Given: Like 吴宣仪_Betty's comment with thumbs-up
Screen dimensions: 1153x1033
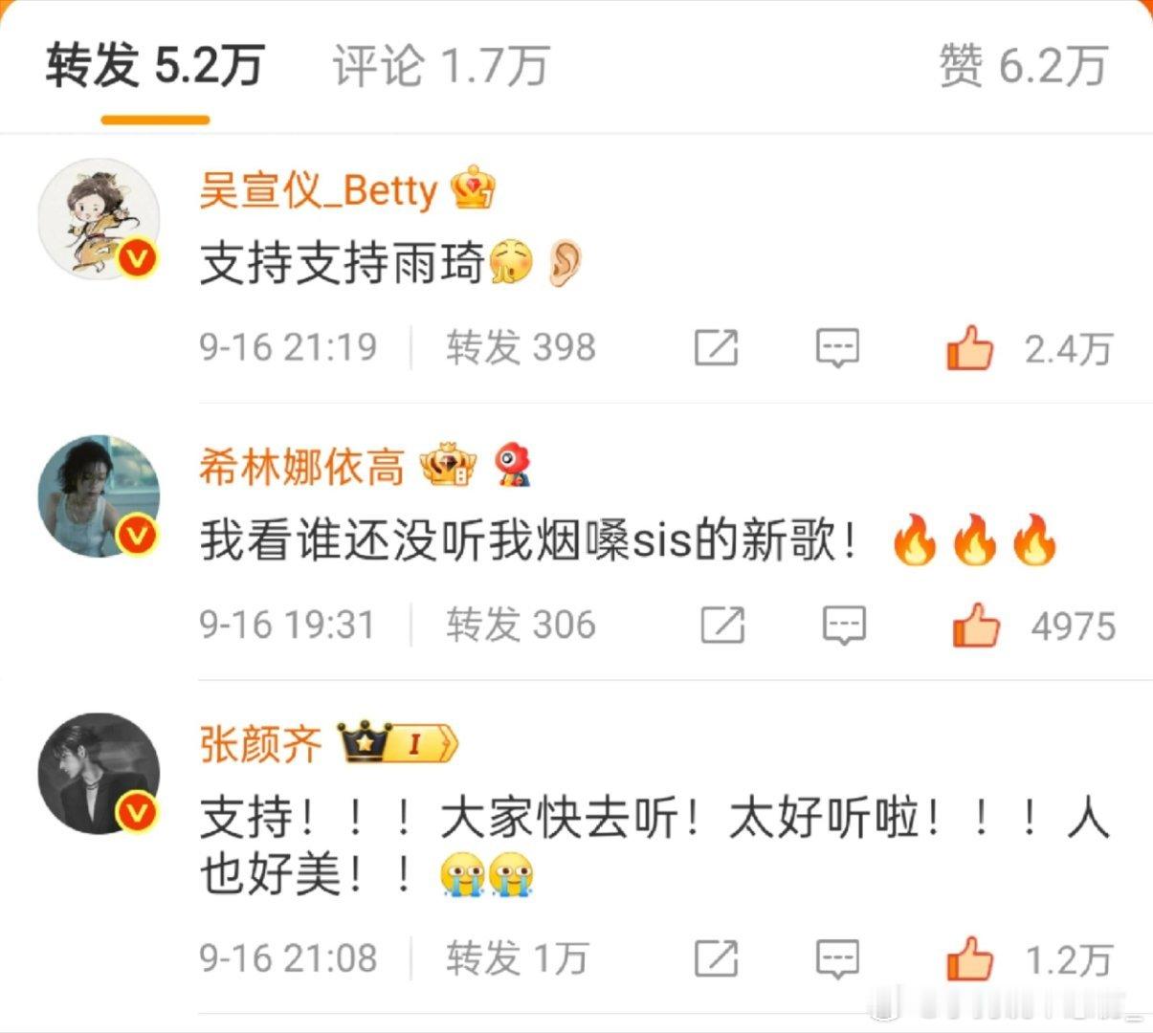Looking at the screenshot, I should tap(969, 347).
